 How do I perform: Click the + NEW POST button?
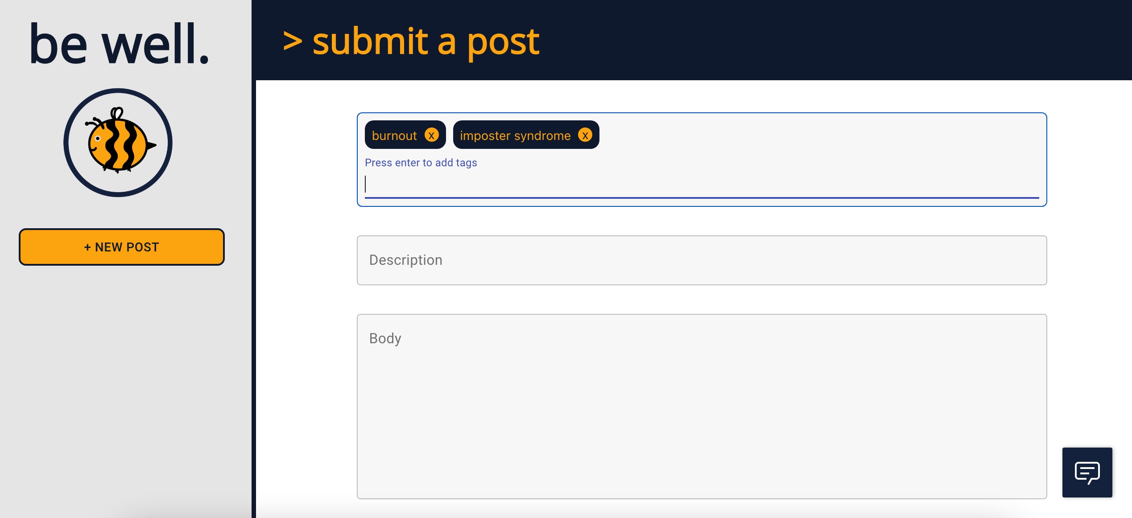121,247
